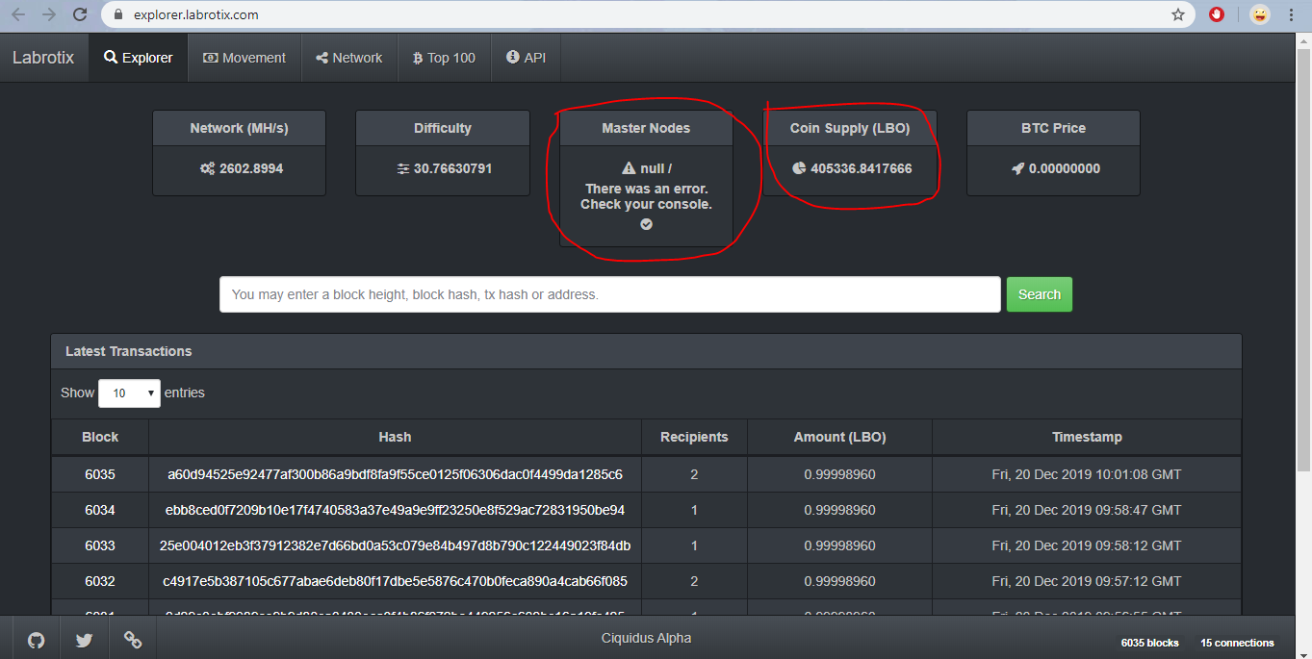Open the Twitter icon in the footer
Viewport: 1312px width, 659px height.
point(84,639)
